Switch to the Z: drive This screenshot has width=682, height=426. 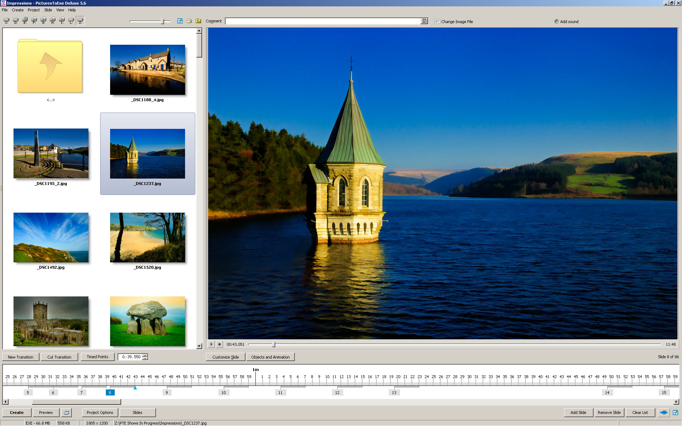(x=80, y=21)
